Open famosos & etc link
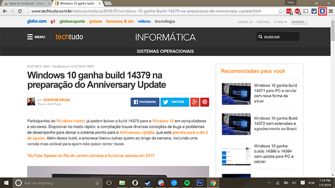335x188 pixels. click(120, 21)
